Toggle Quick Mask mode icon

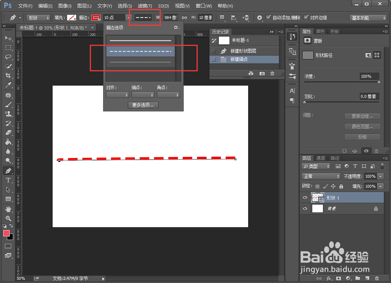click(8, 246)
